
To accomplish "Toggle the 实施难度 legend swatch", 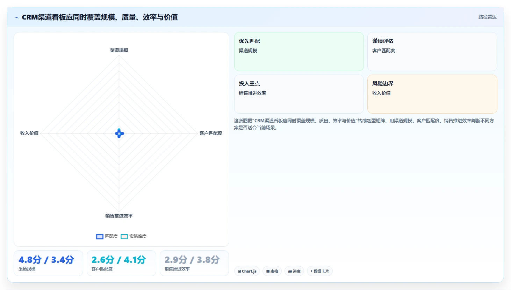I will tap(124, 237).
